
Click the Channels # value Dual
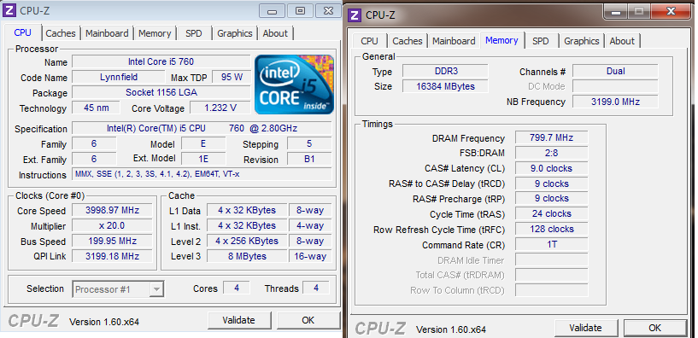coord(616,71)
